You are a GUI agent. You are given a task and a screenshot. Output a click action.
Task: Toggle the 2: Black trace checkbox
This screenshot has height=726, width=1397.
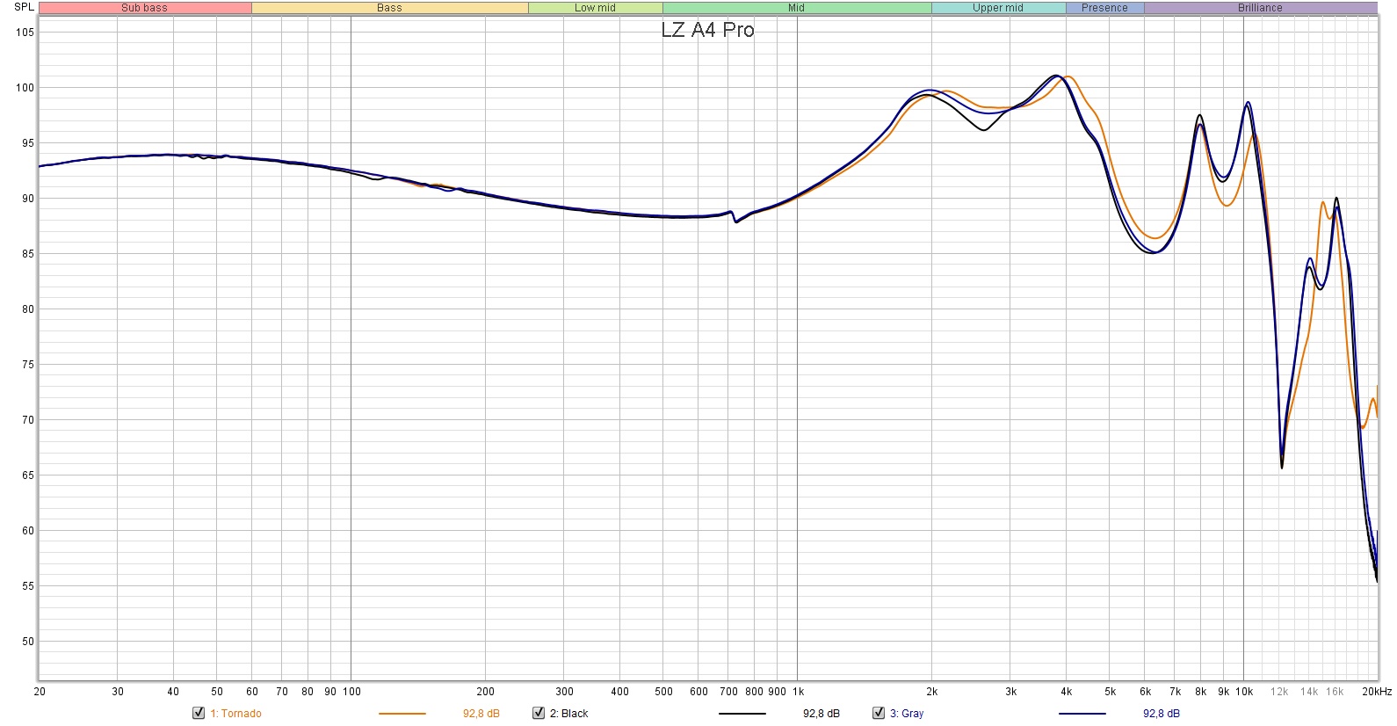click(x=539, y=713)
